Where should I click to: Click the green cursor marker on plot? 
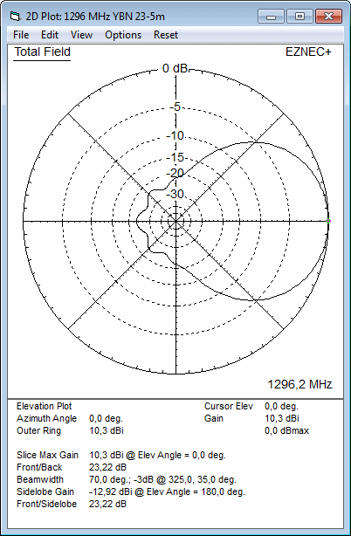pos(328,221)
